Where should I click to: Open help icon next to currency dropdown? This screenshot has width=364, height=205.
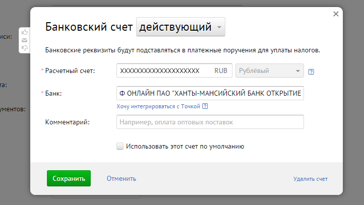[311, 71]
